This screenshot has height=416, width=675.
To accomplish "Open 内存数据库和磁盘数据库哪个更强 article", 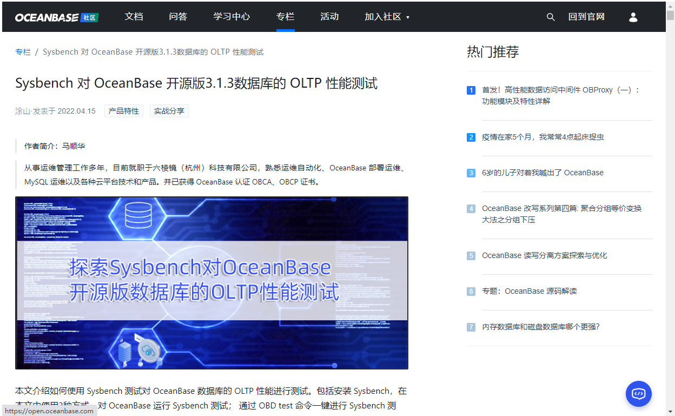I will [541, 327].
